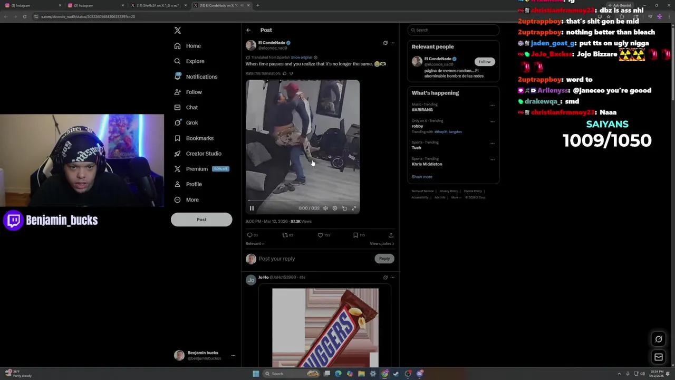675x380 pixels.
Task: Open the Explore page
Action: coord(189,61)
